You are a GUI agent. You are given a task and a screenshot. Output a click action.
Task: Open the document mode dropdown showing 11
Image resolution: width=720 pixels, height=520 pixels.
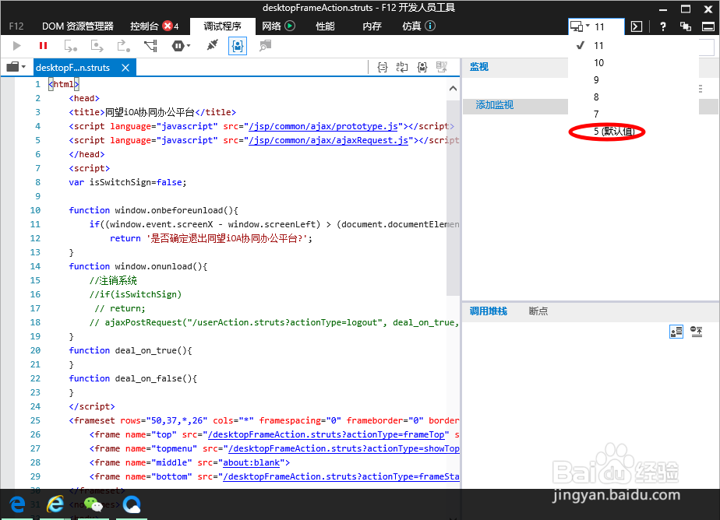[596, 26]
